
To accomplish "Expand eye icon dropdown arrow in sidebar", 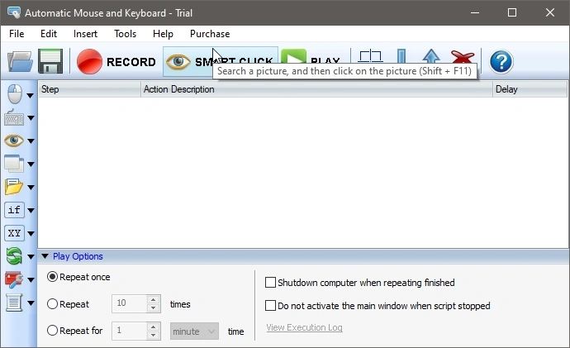I will click(31, 141).
